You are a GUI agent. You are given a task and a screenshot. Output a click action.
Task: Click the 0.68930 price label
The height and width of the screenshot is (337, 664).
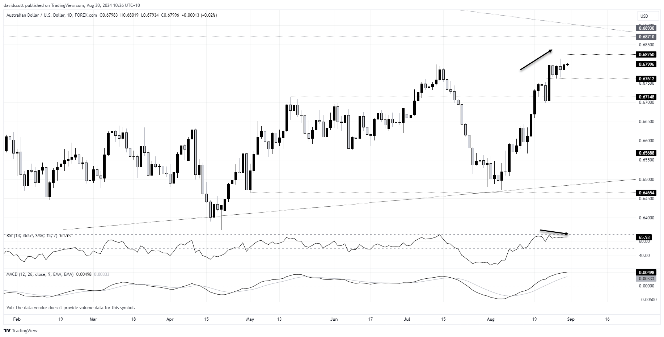646,28
